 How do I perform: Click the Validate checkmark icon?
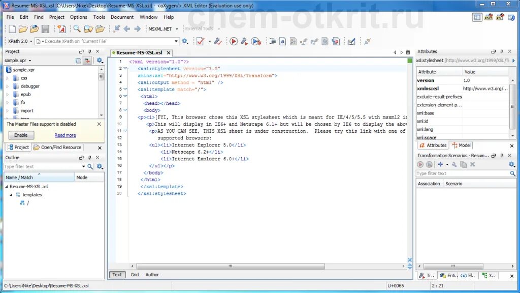click(200, 41)
